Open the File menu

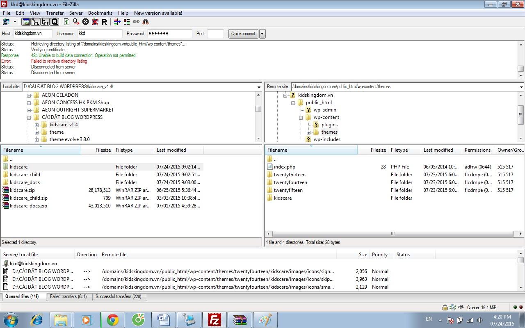point(7,13)
